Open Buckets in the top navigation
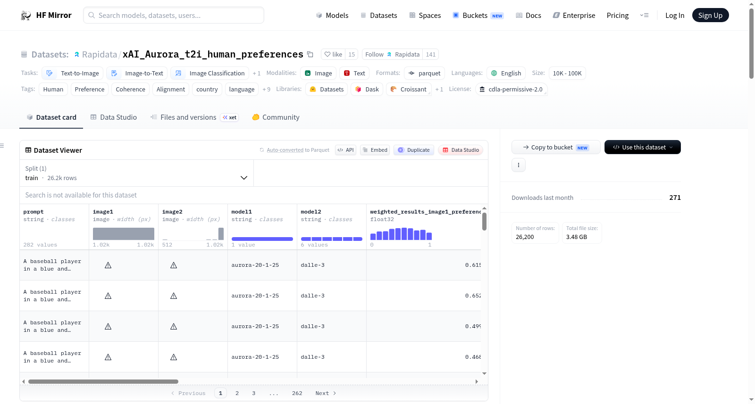Viewport: 755px width, 404px height. (478, 16)
